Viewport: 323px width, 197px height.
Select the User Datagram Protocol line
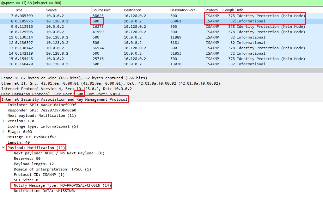click(x=61, y=94)
